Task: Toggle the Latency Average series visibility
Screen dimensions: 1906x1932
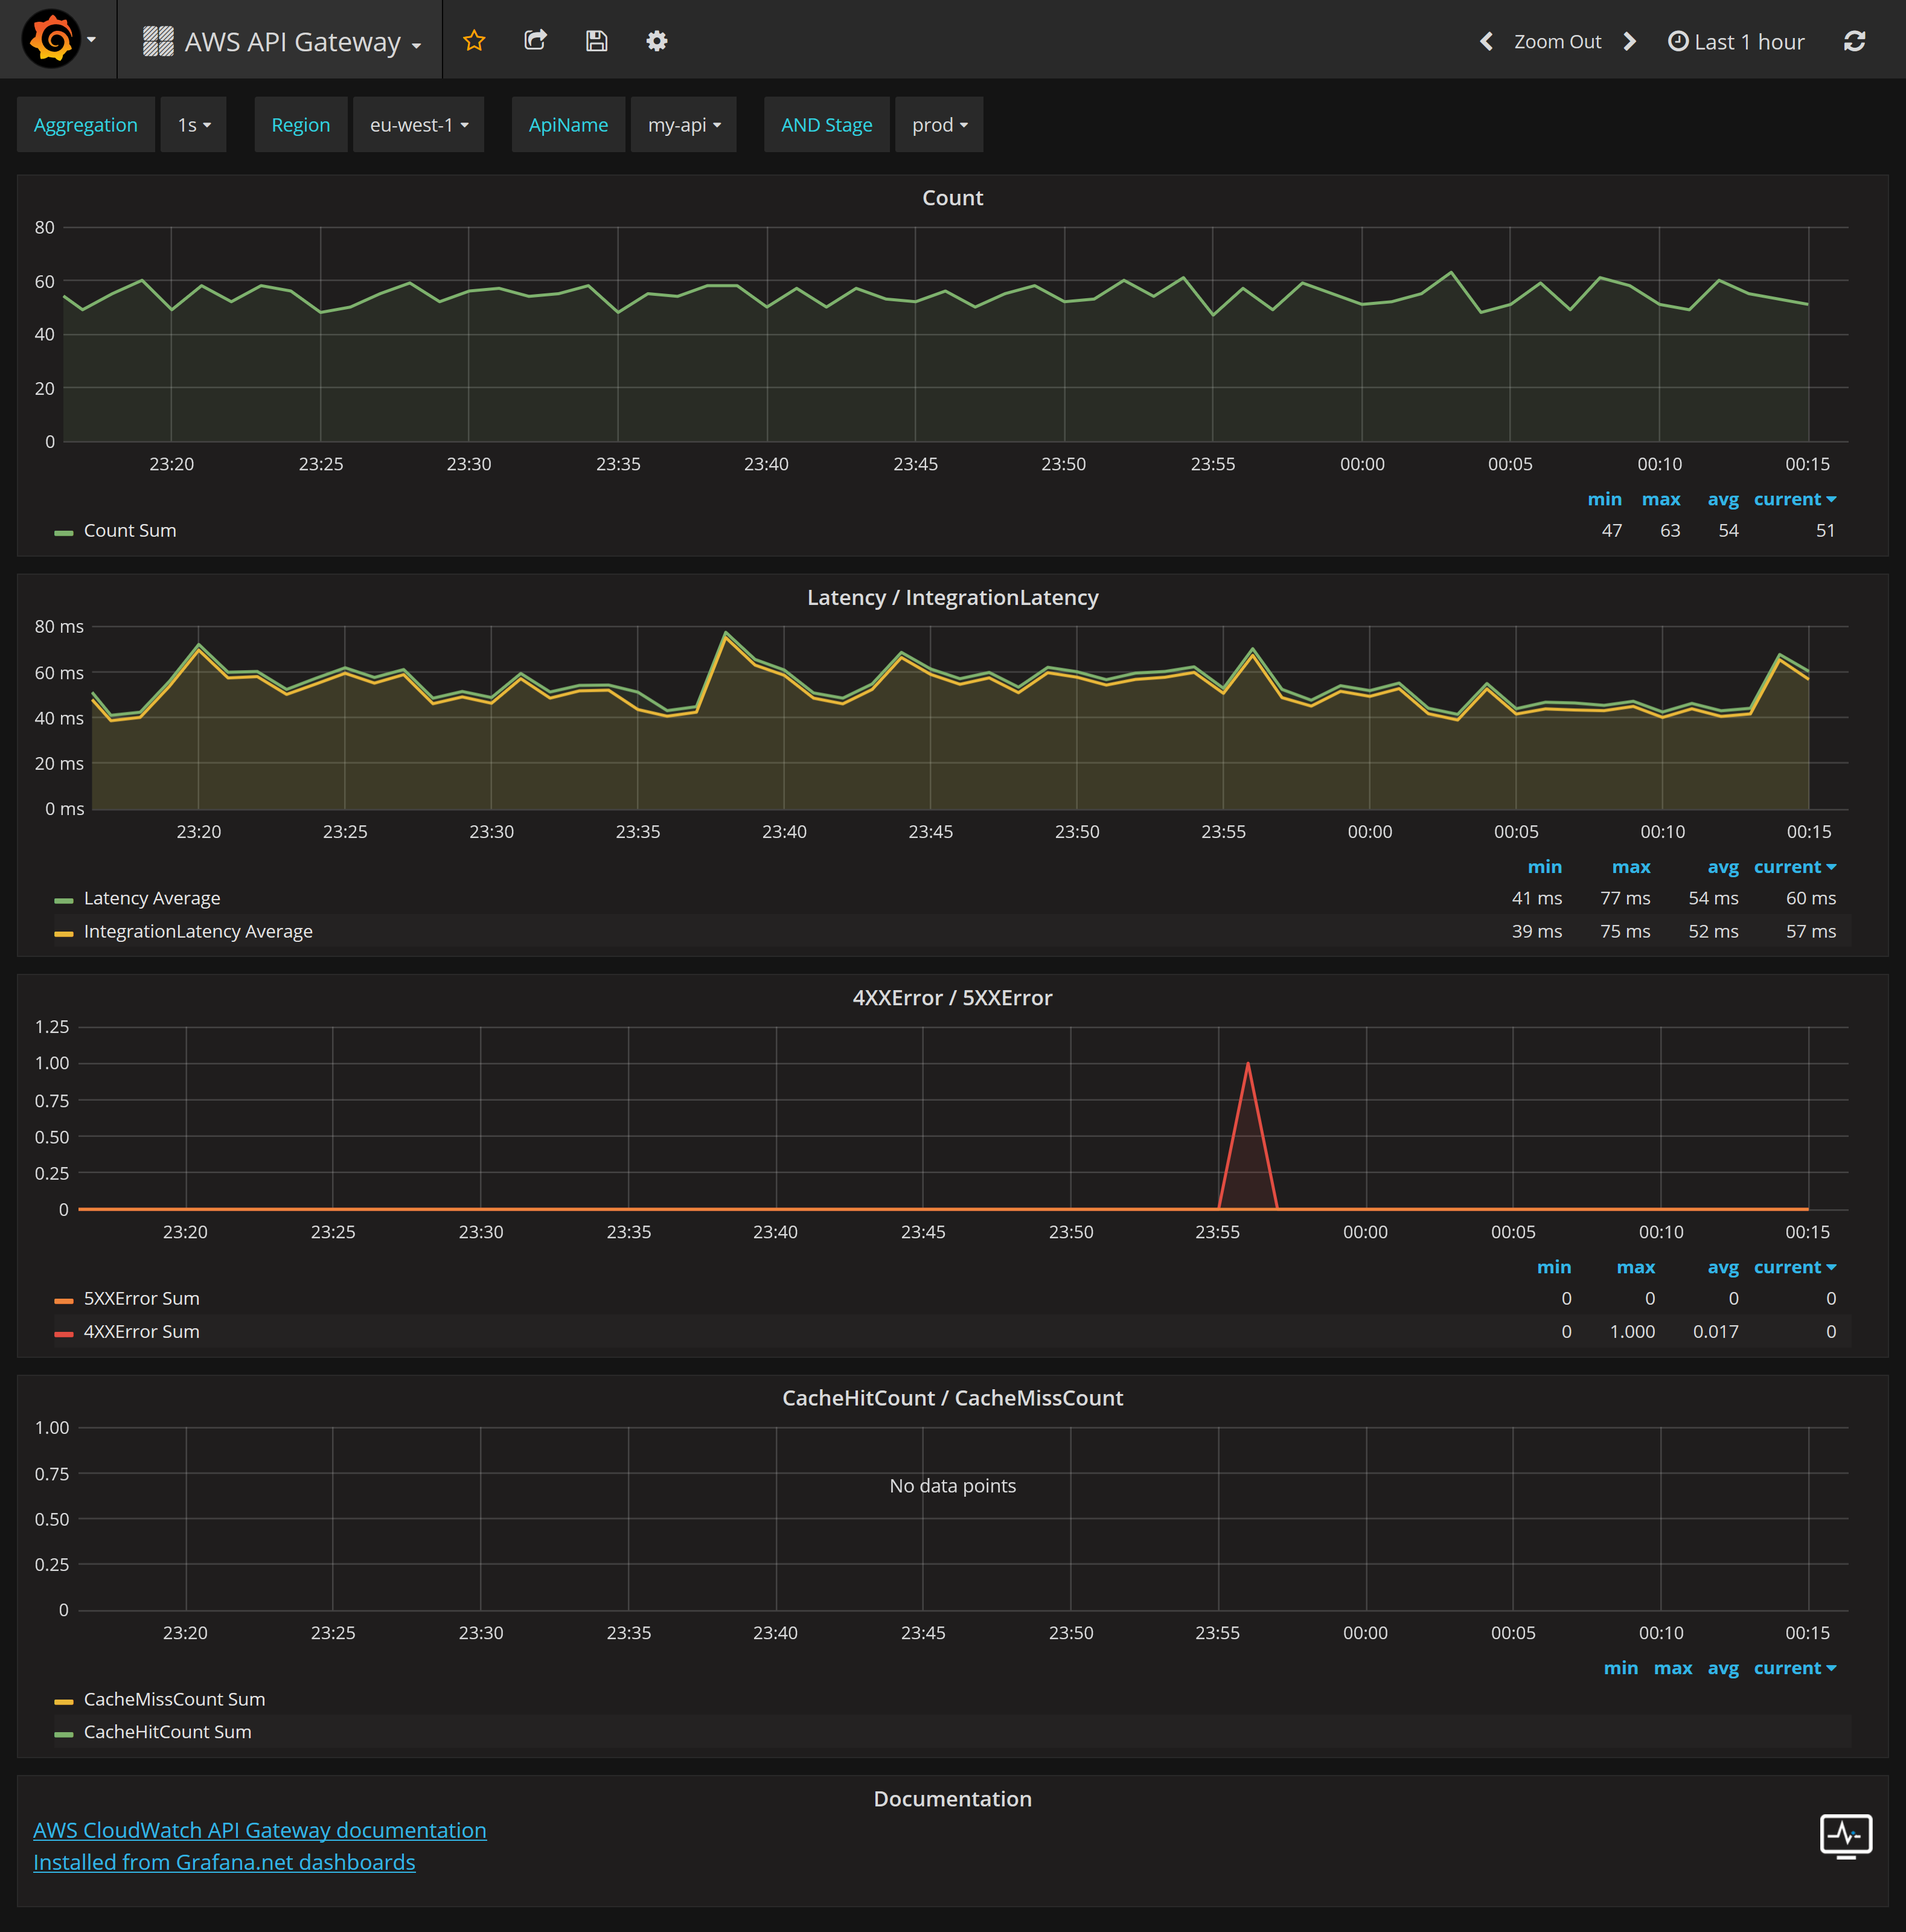Action: pyautogui.click(x=151, y=898)
